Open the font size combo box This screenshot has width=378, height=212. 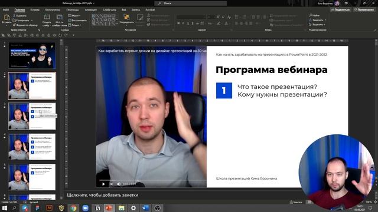coord(211,17)
